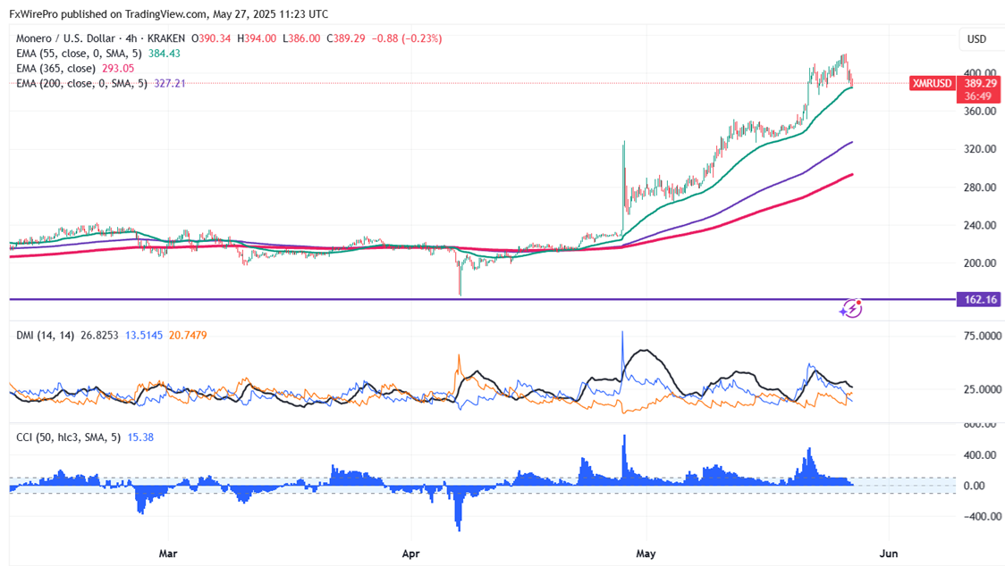Click the Apr label on time axis

pos(410,554)
